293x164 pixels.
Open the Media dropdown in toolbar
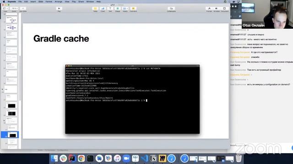125,9
